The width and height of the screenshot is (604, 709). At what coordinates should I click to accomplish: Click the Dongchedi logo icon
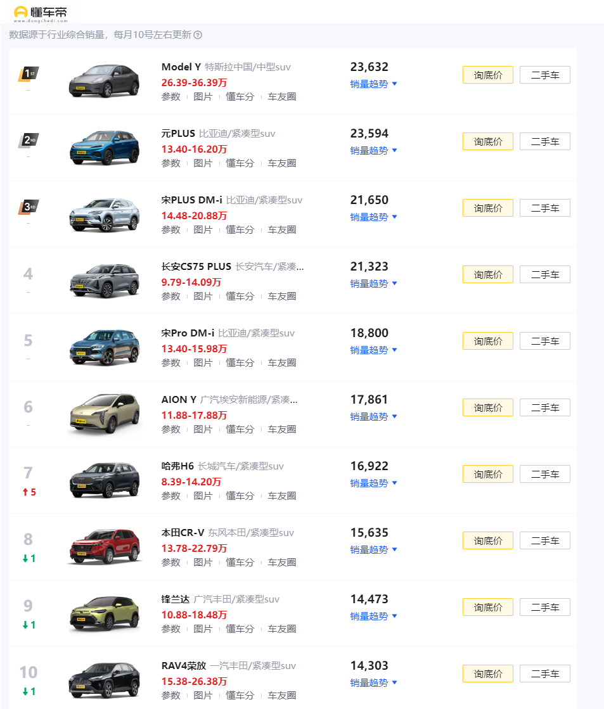21,12
